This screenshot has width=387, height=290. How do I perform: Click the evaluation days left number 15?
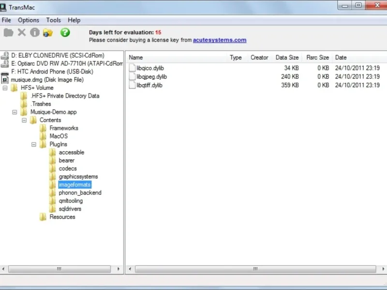tap(158, 32)
